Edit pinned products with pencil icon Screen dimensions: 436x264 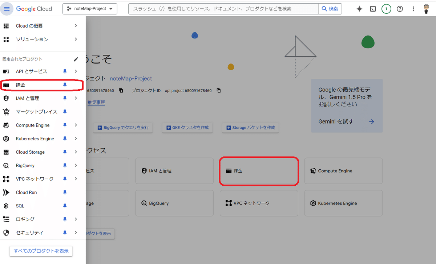(x=76, y=59)
